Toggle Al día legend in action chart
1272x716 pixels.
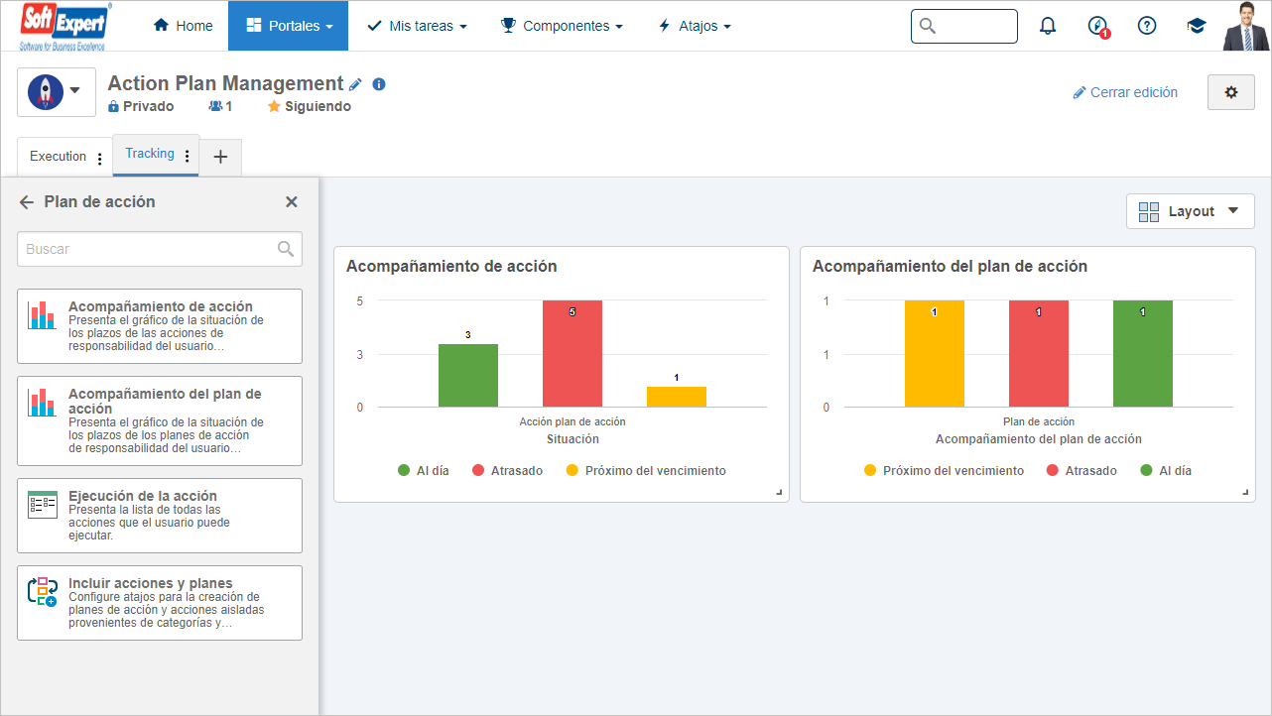pyautogui.click(x=424, y=471)
